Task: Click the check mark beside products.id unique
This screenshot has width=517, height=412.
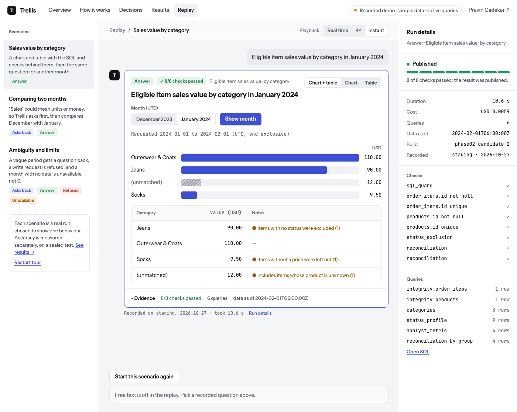Action: click(x=508, y=227)
